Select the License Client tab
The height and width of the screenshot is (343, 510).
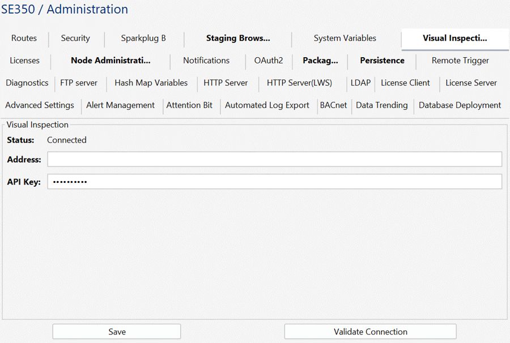point(405,83)
